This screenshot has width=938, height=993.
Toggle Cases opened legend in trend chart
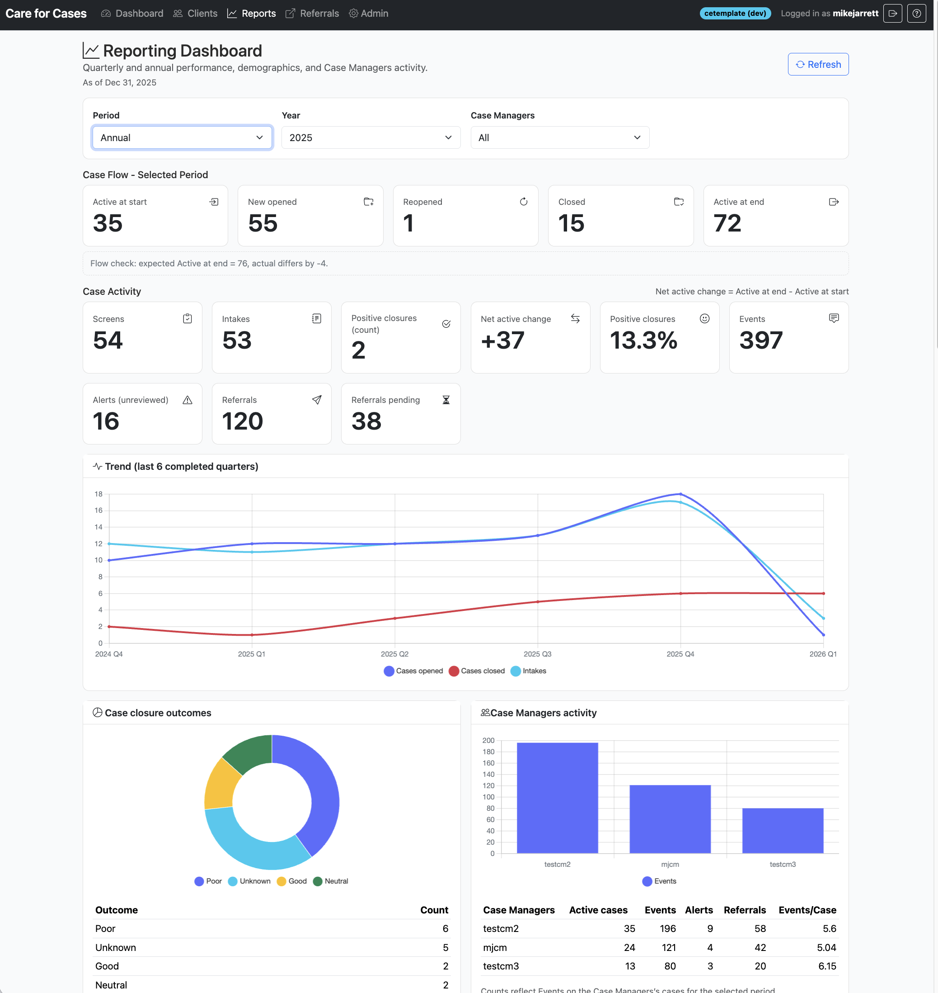click(x=413, y=671)
